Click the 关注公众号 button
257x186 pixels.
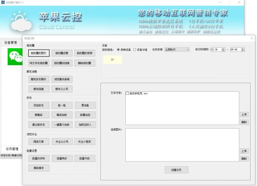click(x=62, y=141)
